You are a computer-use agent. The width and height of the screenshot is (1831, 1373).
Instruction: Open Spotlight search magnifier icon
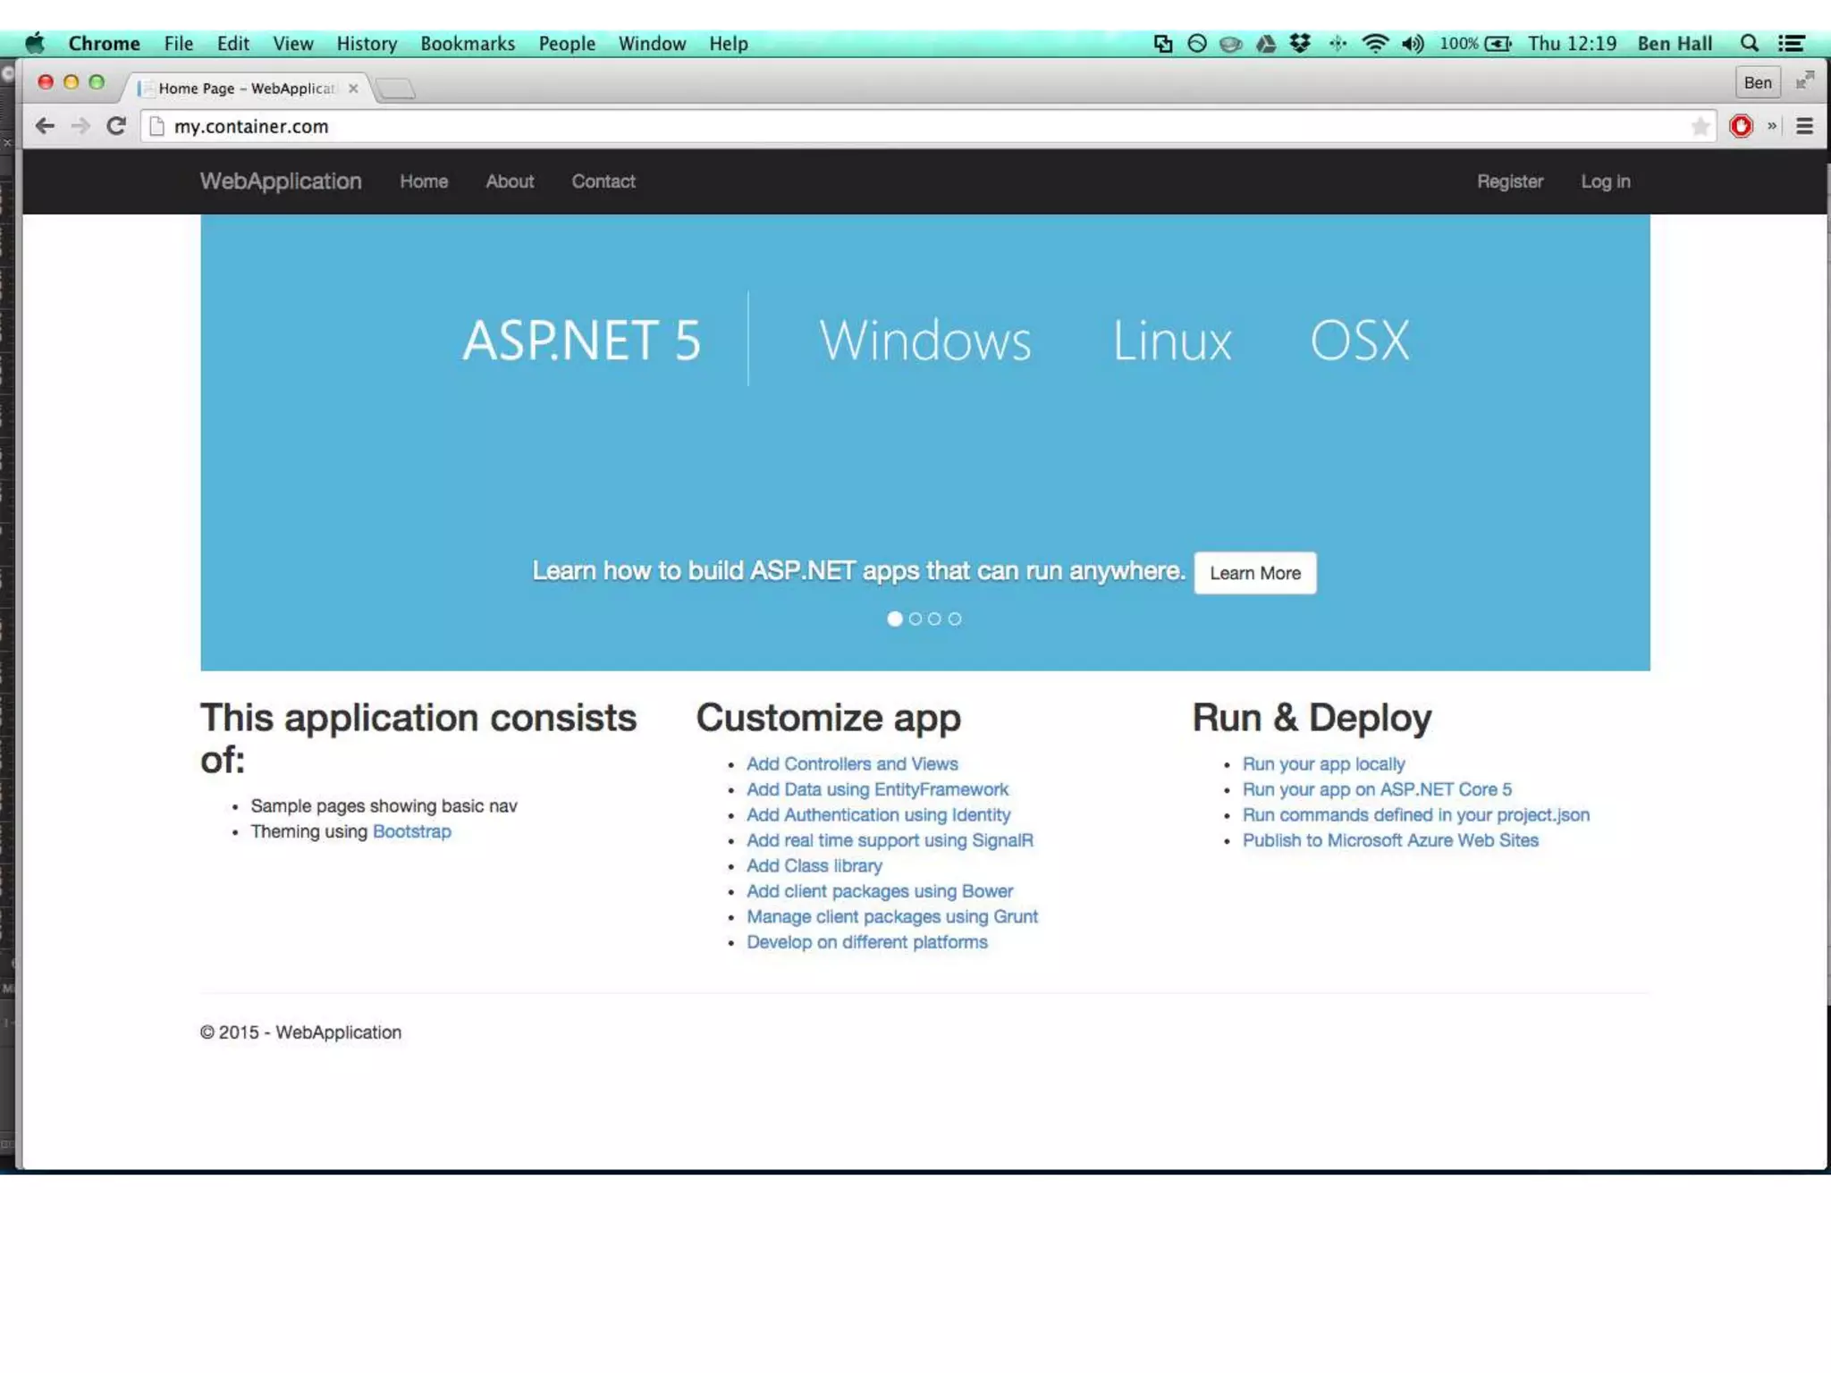click(x=1749, y=43)
